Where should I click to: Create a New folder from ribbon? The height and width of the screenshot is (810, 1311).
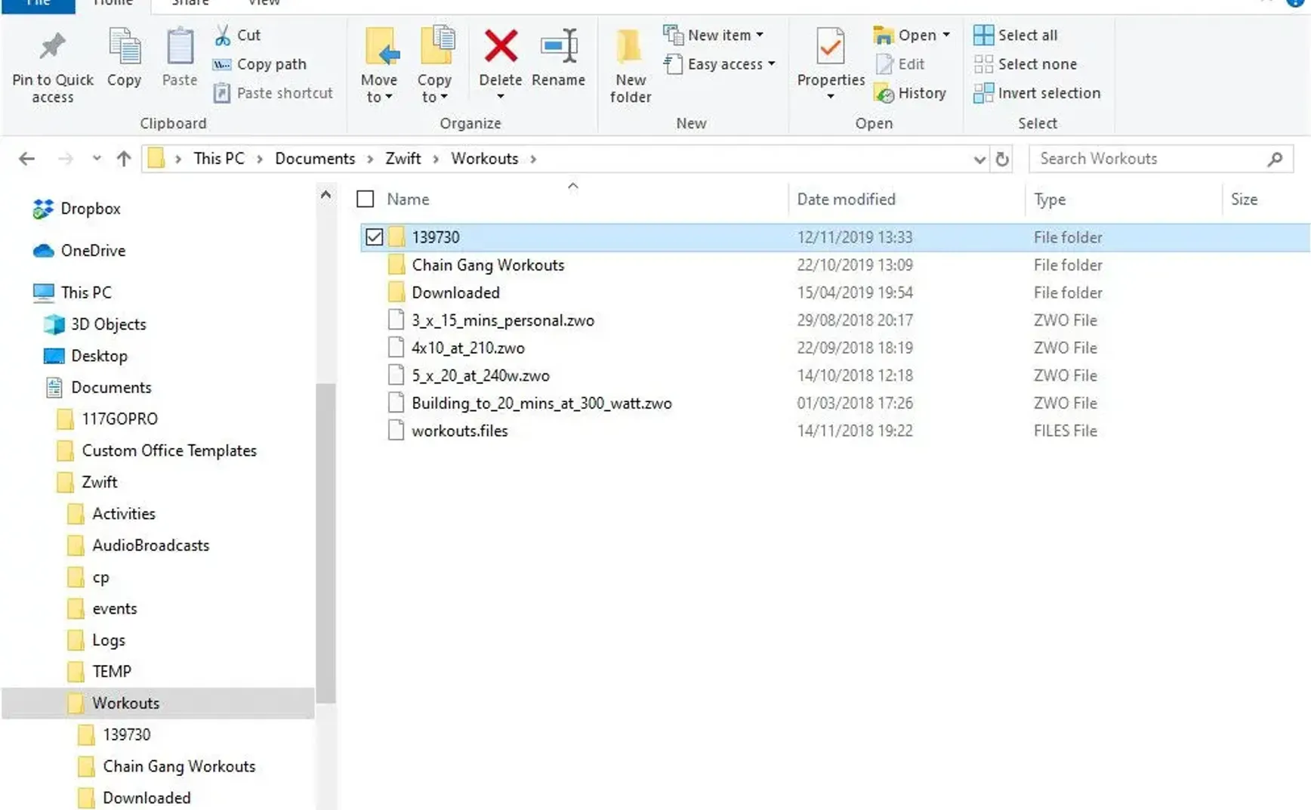pyautogui.click(x=631, y=66)
